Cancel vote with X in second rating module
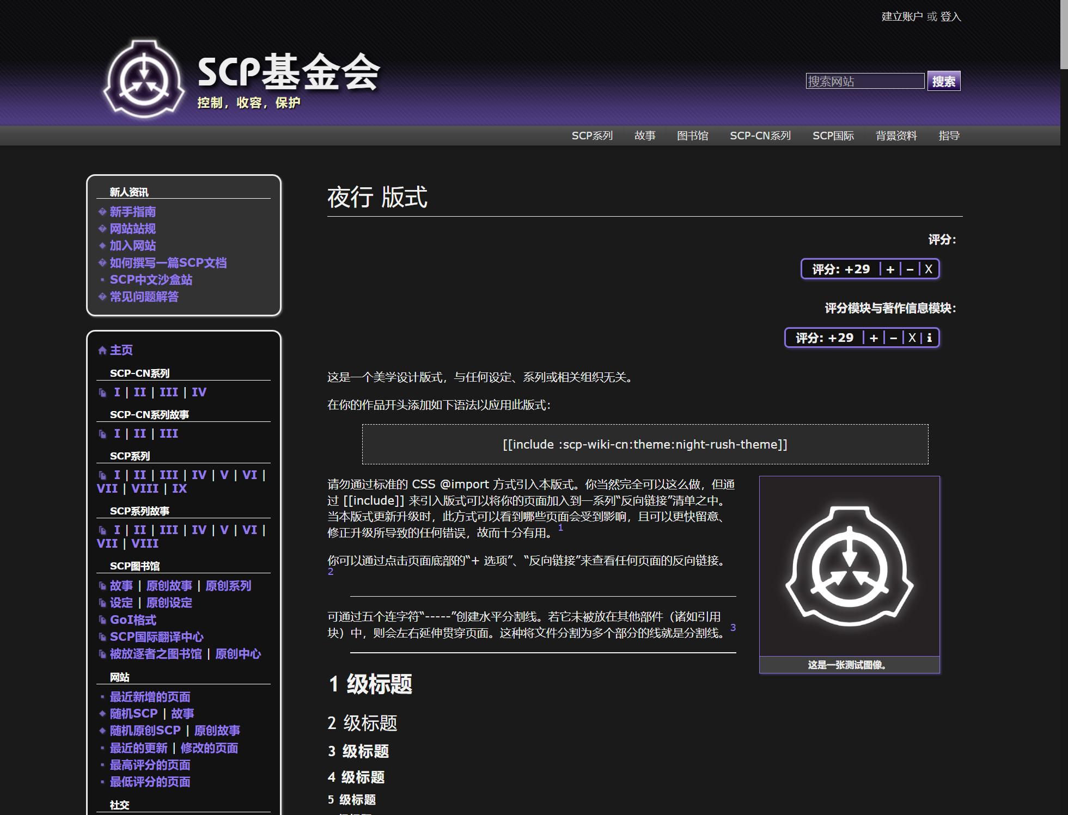This screenshot has width=1068, height=815. 912,338
